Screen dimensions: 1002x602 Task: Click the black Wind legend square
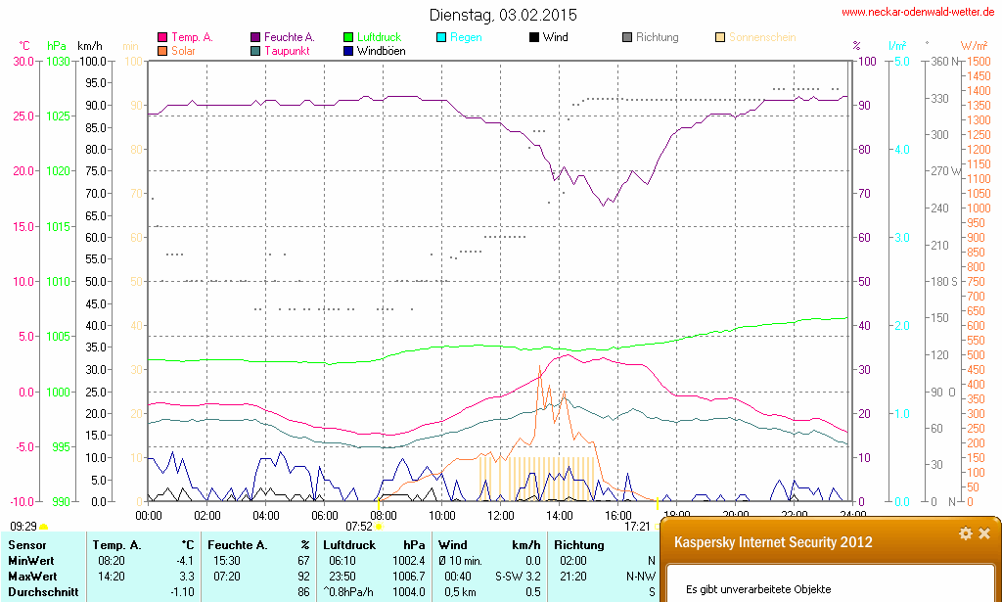pos(534,38)
